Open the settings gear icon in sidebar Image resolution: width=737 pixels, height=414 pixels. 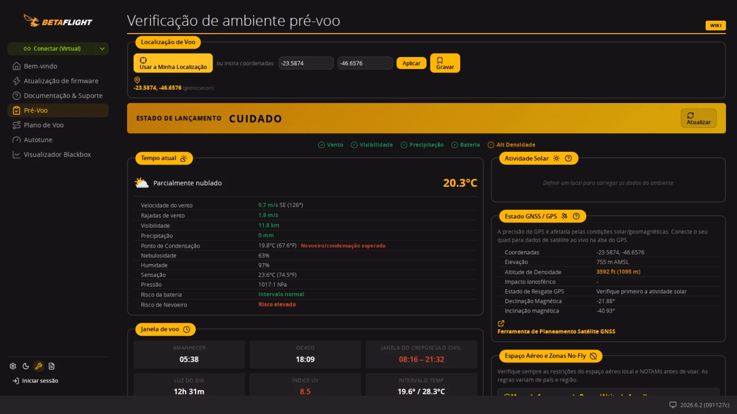coord(13,366)
